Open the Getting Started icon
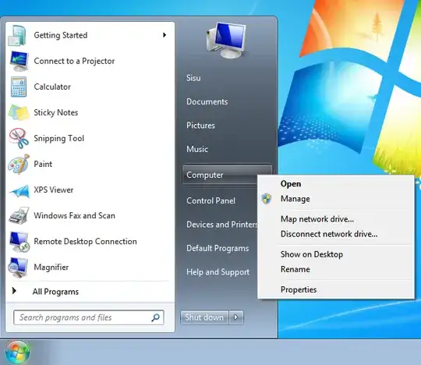This screenshot has height=365, width=421. click(17, 35)
